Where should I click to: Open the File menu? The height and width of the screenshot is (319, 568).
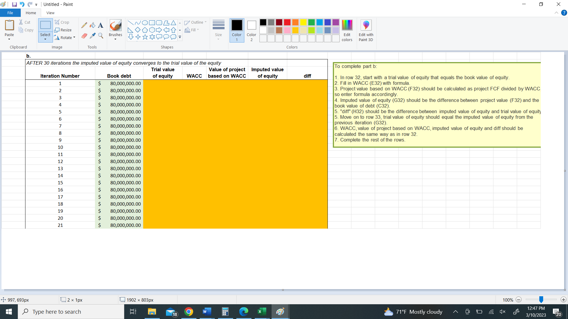click(x=10, y=13)
